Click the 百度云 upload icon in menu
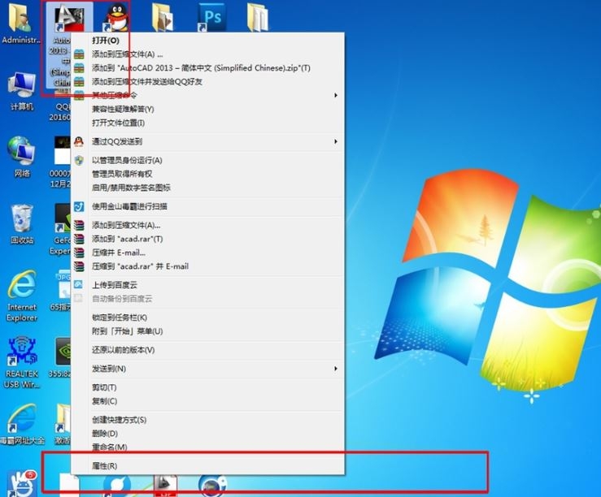The width and height of the screenshot is (601, 497). coord(79,285)
